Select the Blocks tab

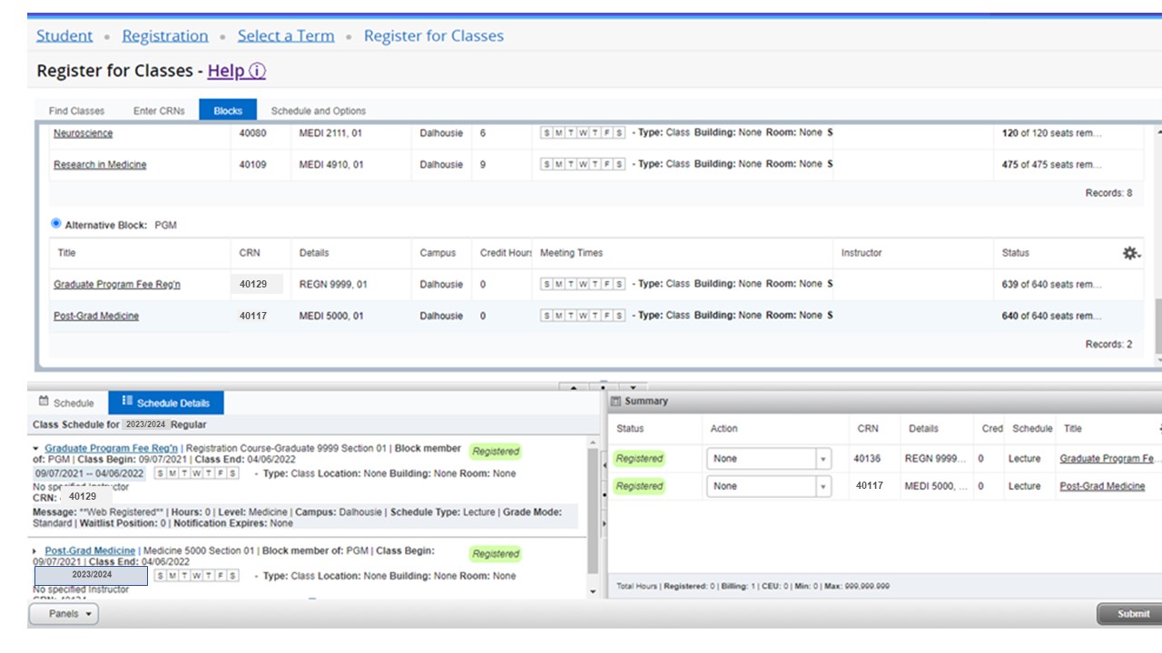(228, 111)
